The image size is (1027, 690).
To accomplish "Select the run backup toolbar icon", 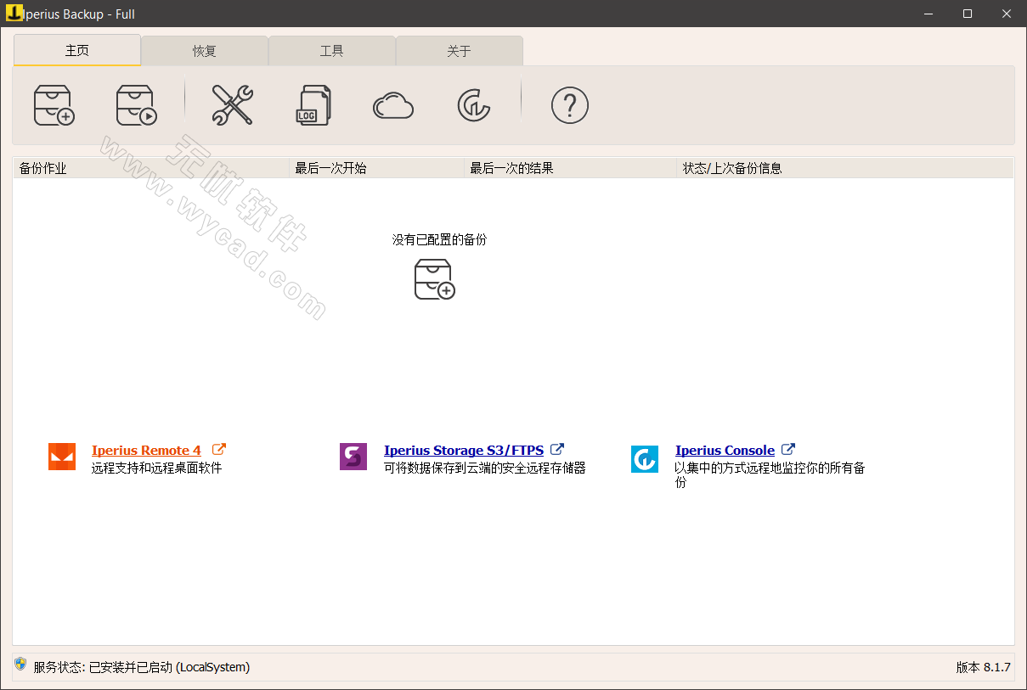I will 136,104.
